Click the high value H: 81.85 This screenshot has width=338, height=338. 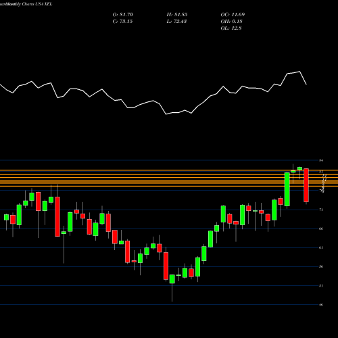click(x=177, y=15)
